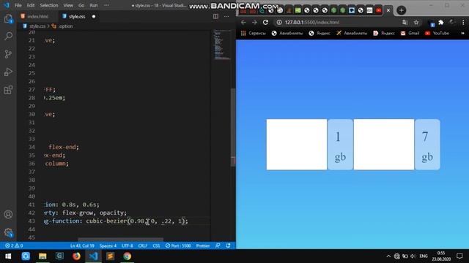Open the YouTube bookmark
469x263 pixels.
(437, 34)
